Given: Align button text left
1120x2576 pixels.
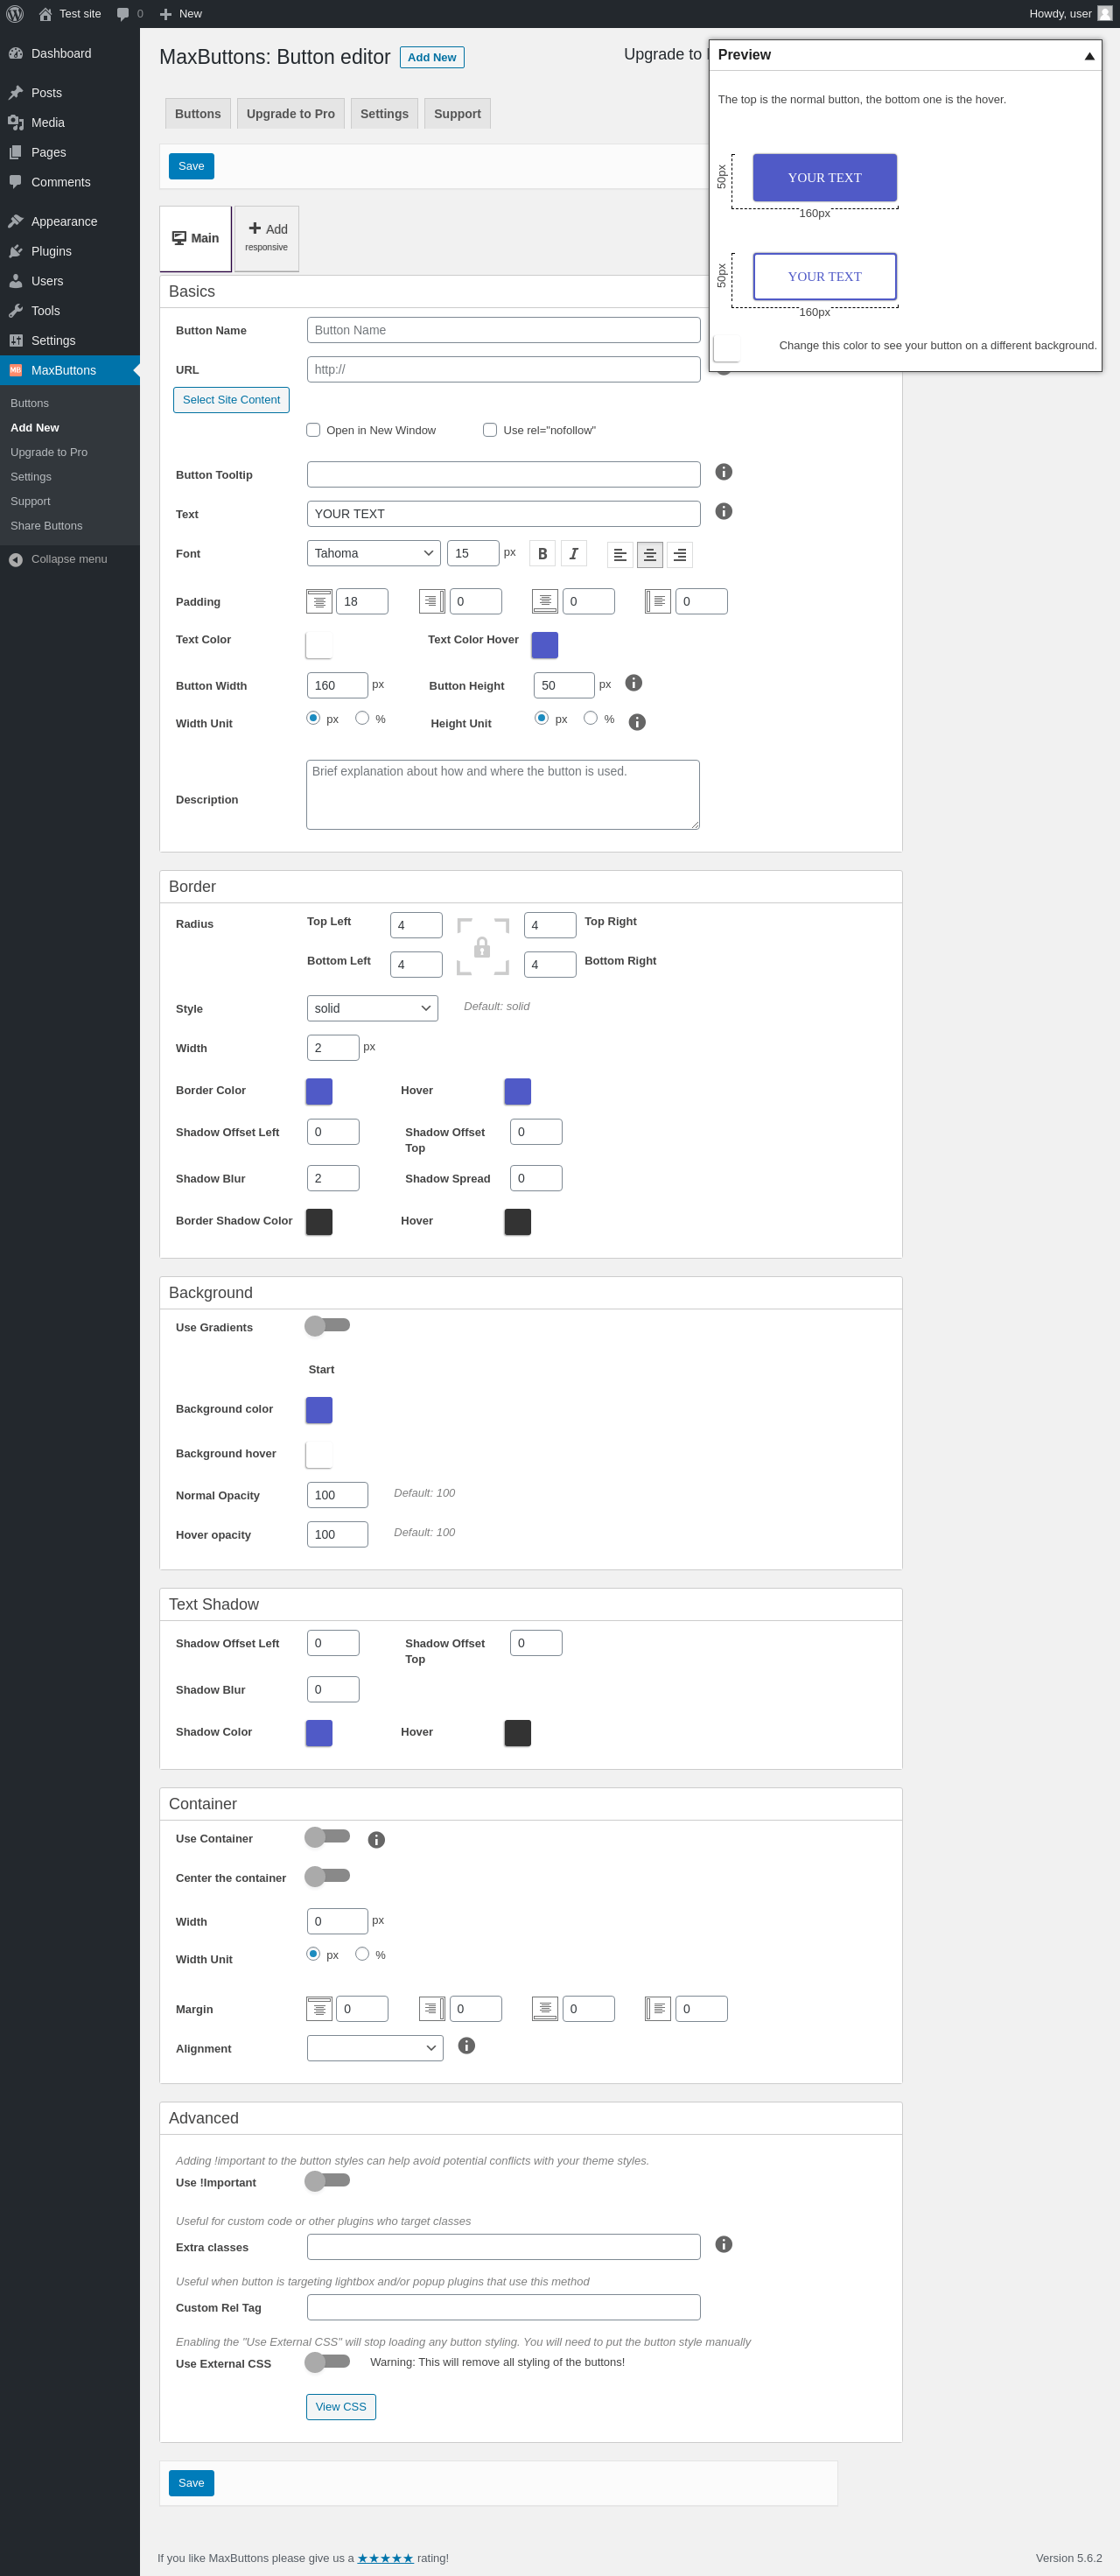Looking at the screenshot, I should coord(620,555).
